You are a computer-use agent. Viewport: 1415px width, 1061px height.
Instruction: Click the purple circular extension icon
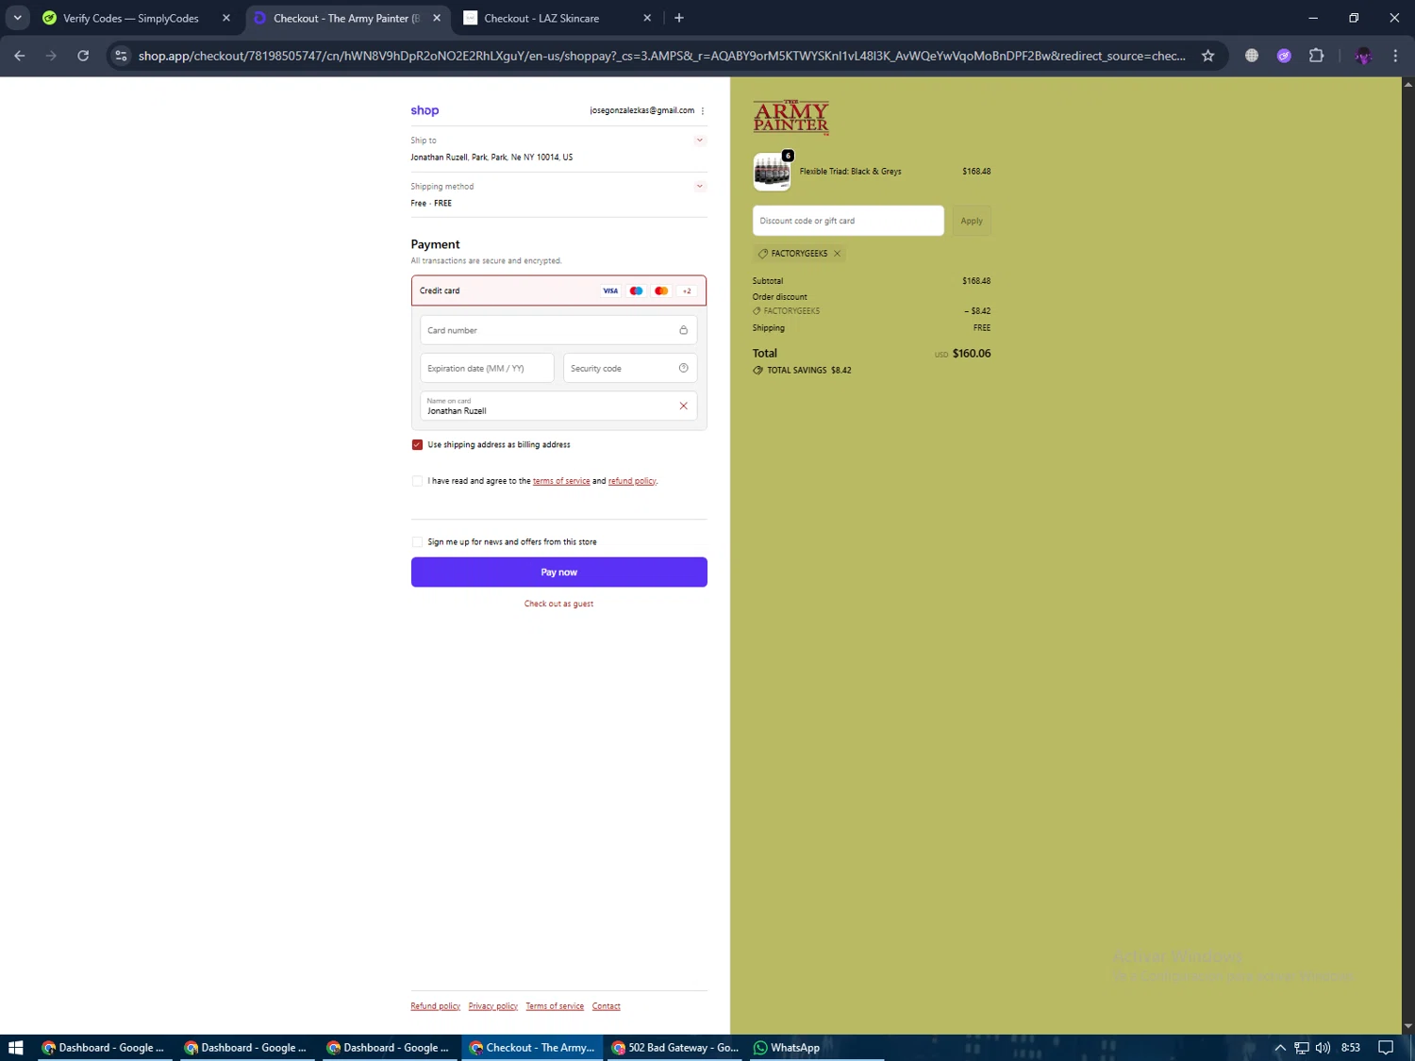(x=1284, y=56)
